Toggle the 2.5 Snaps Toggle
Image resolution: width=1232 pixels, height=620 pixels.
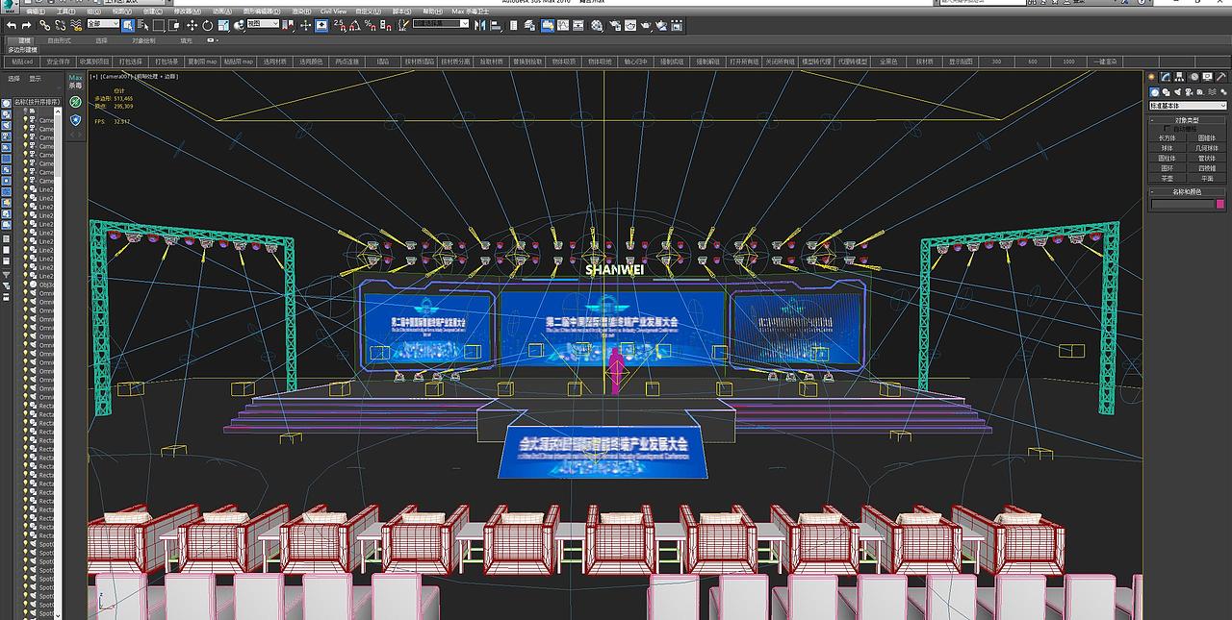(x=339, y=25)
